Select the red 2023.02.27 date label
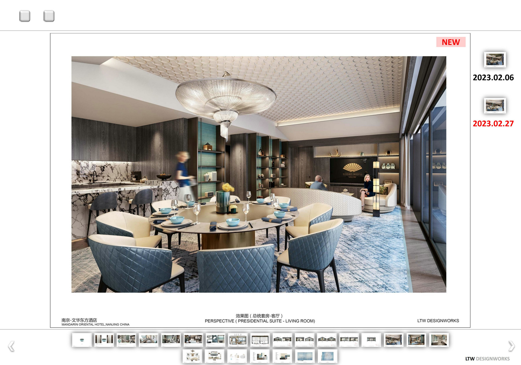The height and width of the screenshot is (365, 521). click(493, 124)
